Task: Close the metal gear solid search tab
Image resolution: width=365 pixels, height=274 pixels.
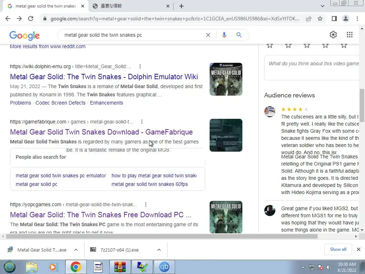Action: coord(83,6)
